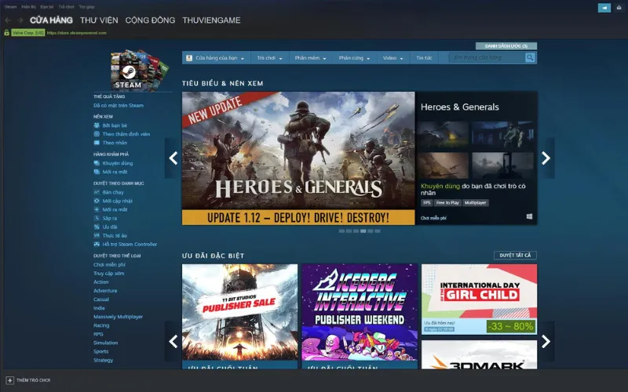Open the Trợ giúp menu

pyautogui.click(x=86, y=7)
